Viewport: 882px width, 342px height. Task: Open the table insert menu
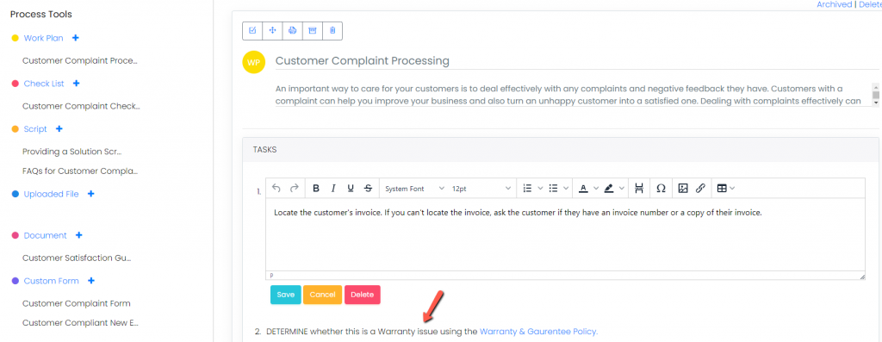[725, 189]
